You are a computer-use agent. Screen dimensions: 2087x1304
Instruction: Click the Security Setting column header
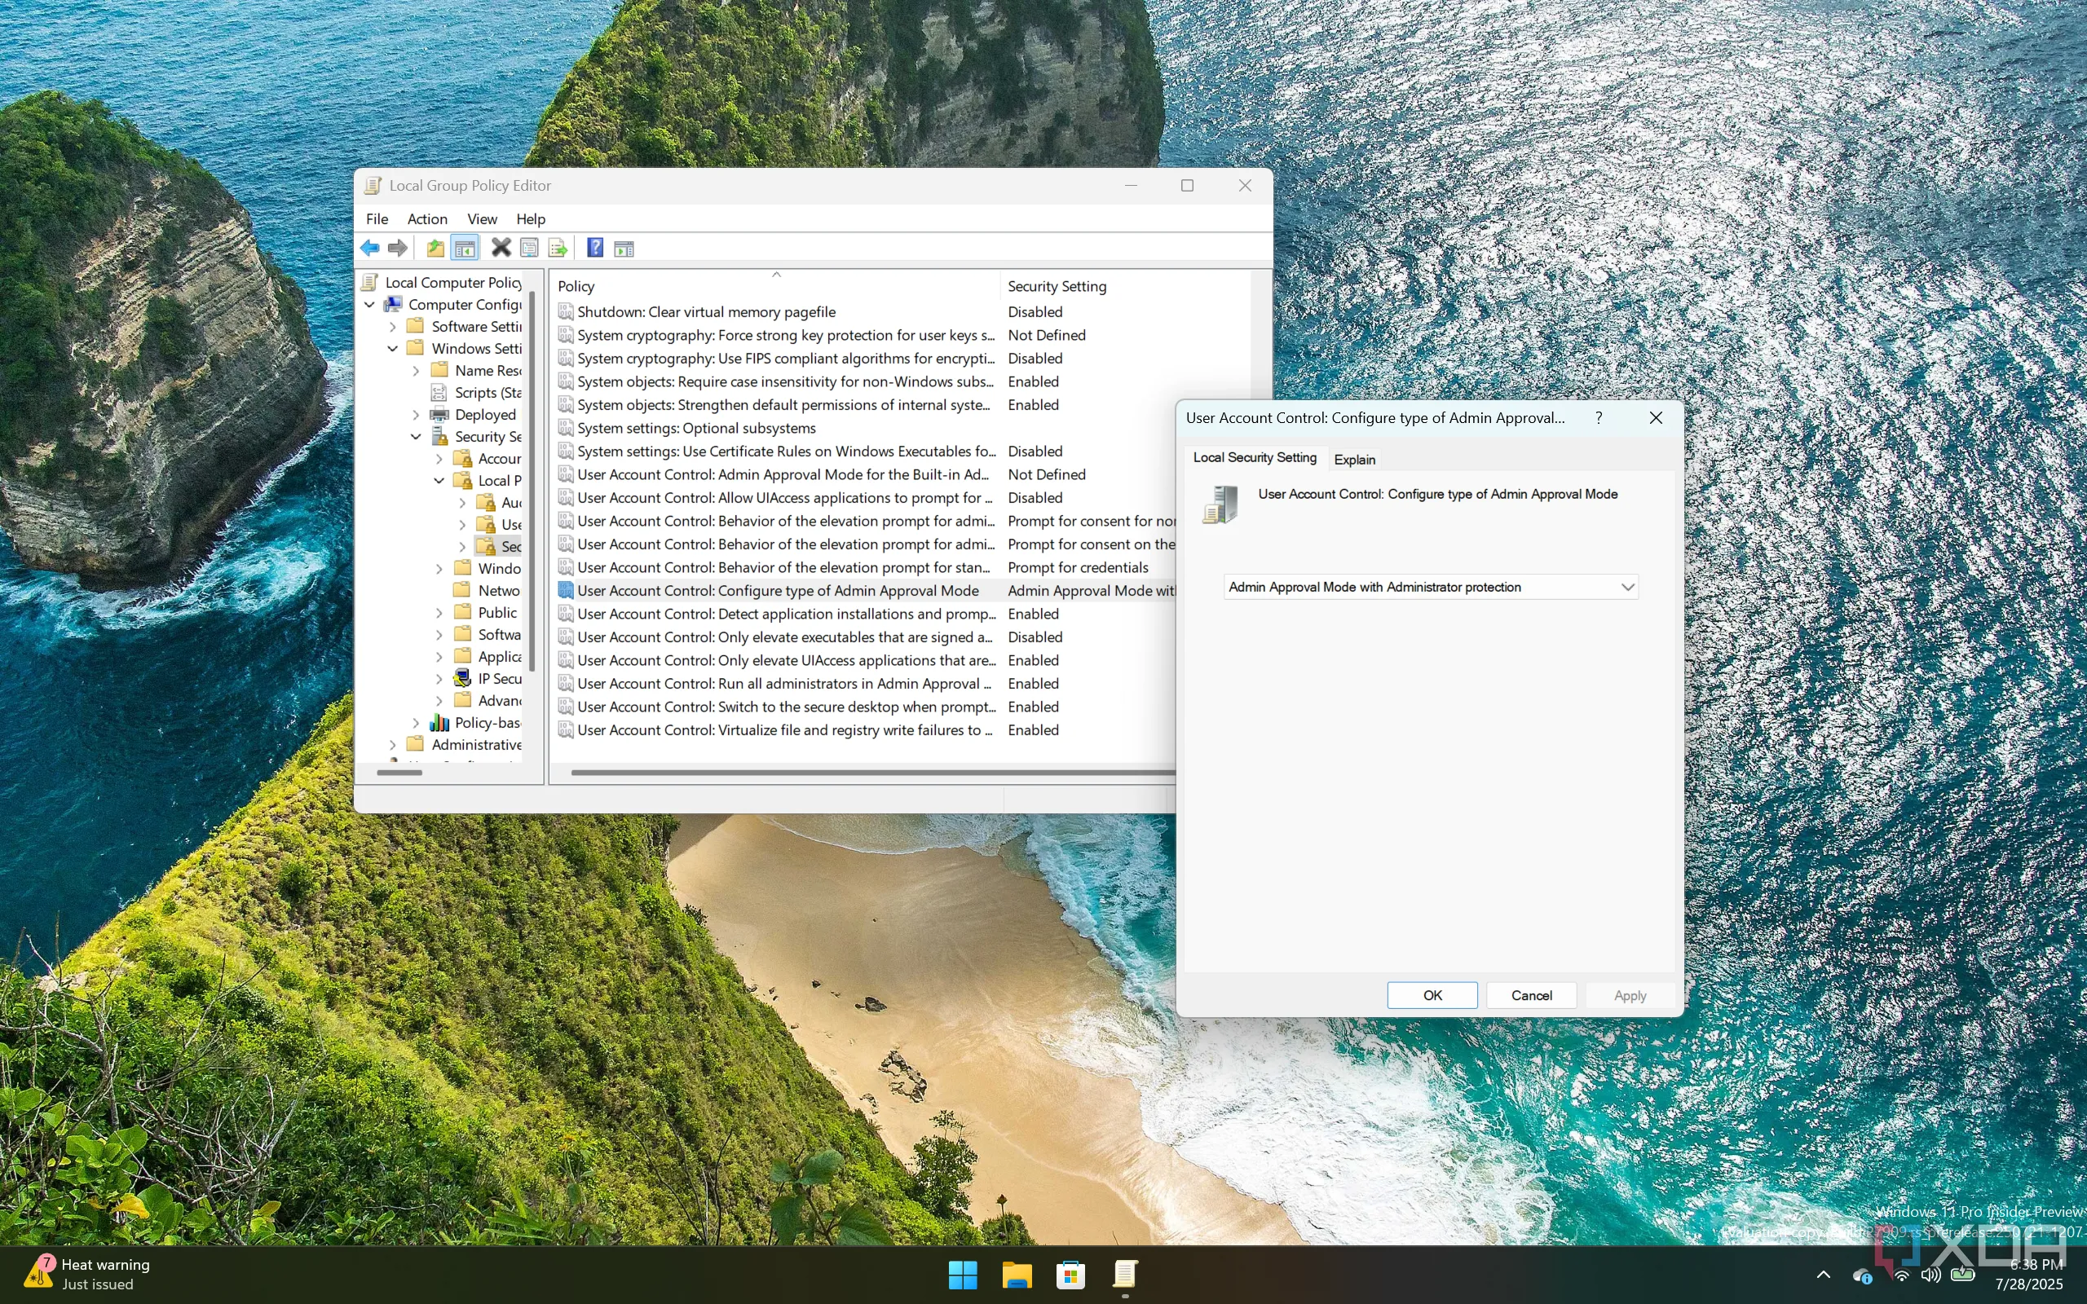coord(1125,286)
